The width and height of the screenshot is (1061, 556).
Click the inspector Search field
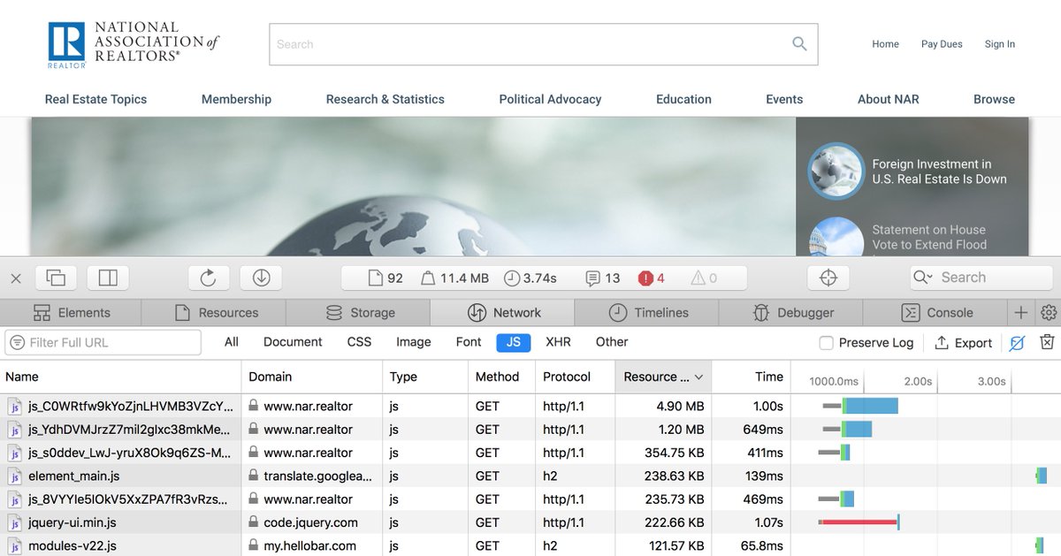pyautogui.click(x=981, y=278)
